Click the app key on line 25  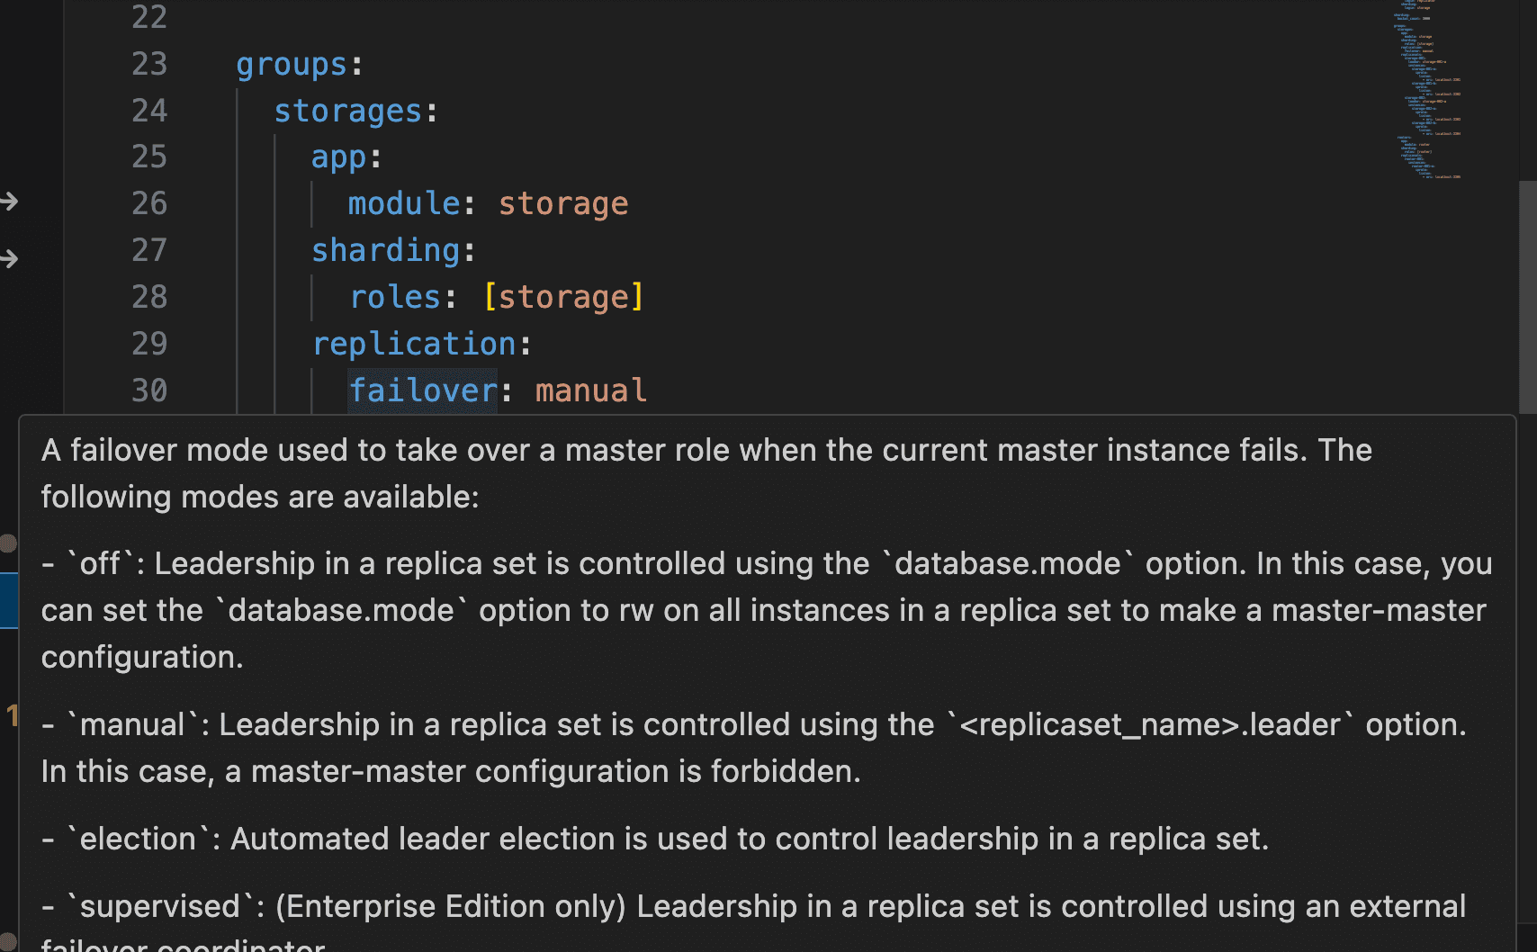[x=338, y=157]
